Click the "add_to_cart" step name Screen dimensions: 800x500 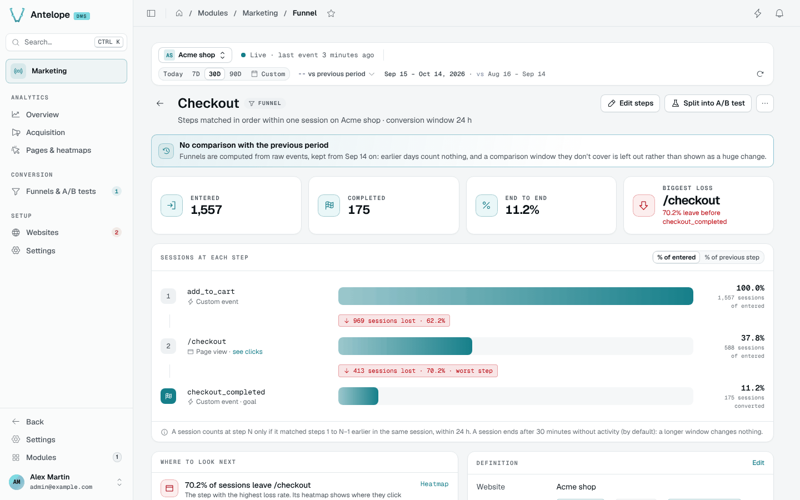tap(211, 292)
